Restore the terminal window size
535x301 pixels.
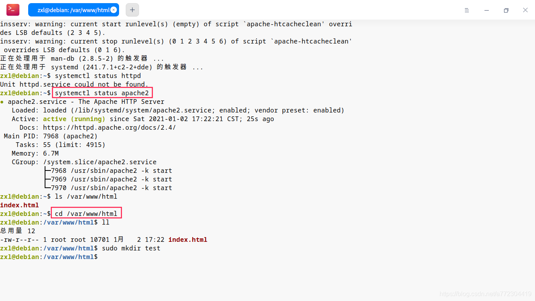(x=506, y=10)
